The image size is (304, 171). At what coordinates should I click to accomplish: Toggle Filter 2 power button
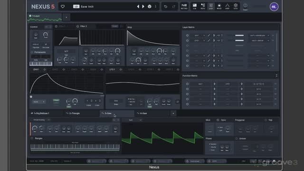click(78, 27)
